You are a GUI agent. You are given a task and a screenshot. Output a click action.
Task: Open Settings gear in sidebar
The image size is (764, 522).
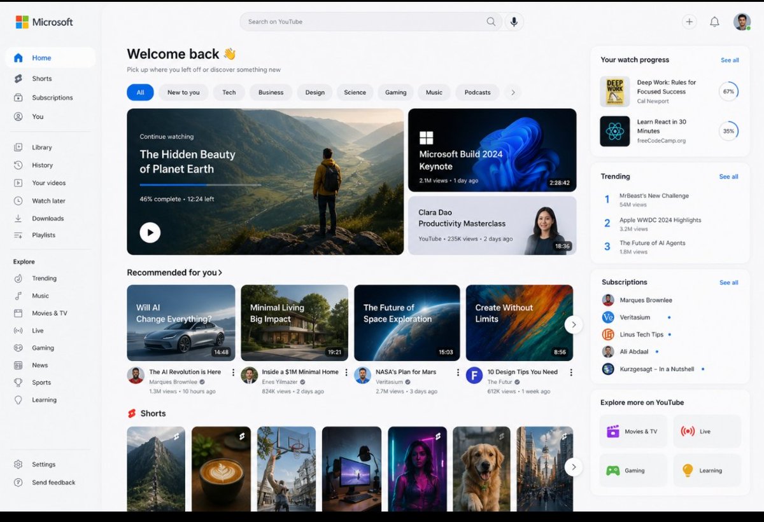(18, 465)
